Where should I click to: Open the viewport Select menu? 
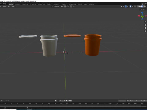click(x=5, y=6)
